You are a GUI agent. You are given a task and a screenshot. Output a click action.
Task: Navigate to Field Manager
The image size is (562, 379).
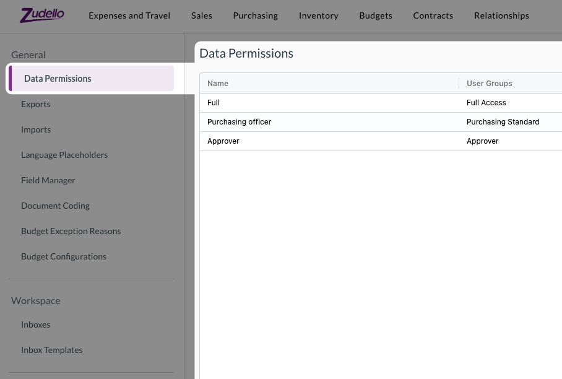pos(48,180)
